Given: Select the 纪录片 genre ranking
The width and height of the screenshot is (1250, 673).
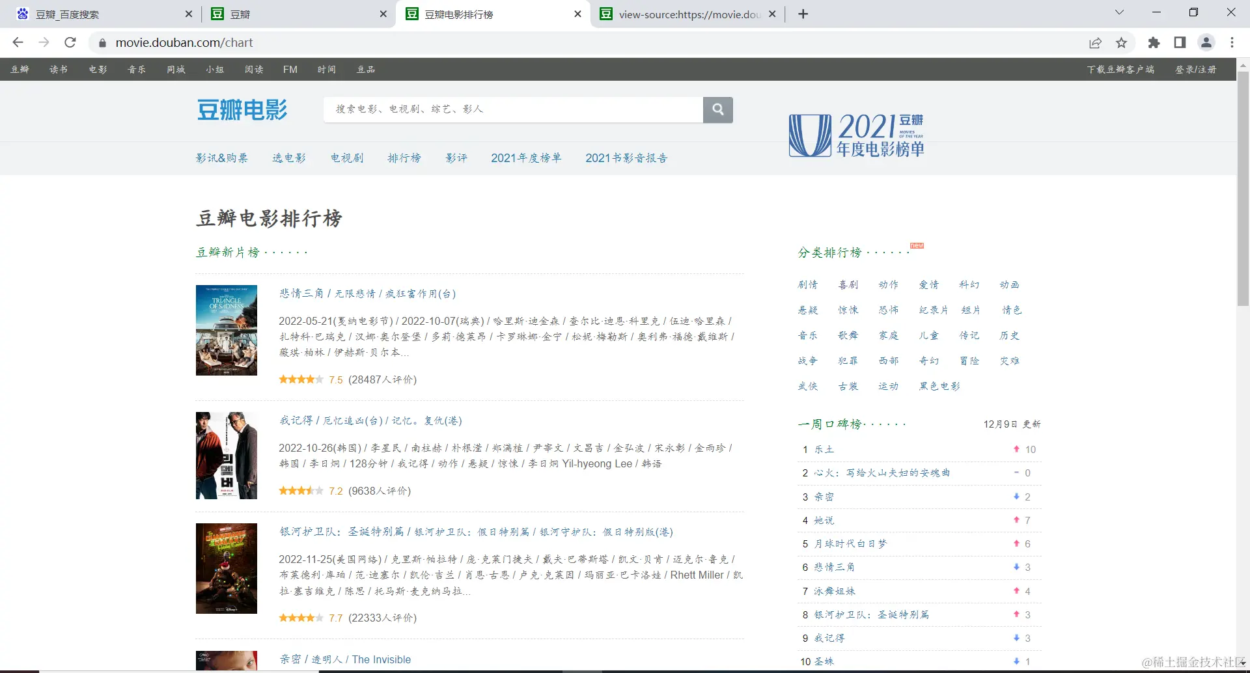Looking at the screenshot, I should pos(934,310).
